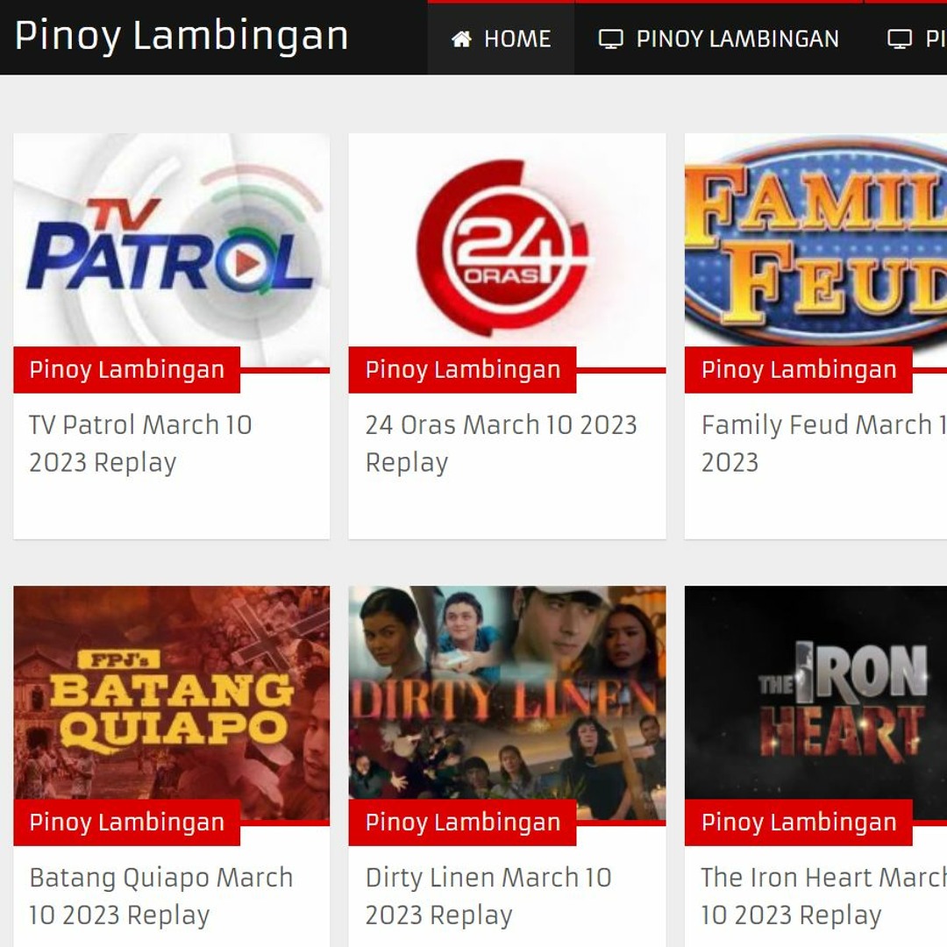This screenshot has height=947, width=947.
Task: Click Pinoy Lambingan tag on Dirty Linen card
Action: tap(463, 822)
